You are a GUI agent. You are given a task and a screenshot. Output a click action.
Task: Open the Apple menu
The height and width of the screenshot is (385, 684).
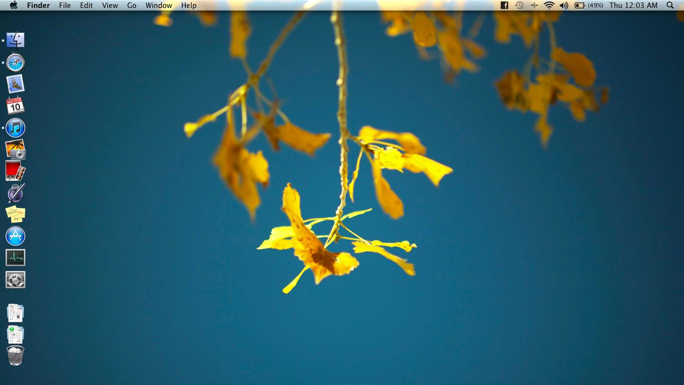point(14,6)
